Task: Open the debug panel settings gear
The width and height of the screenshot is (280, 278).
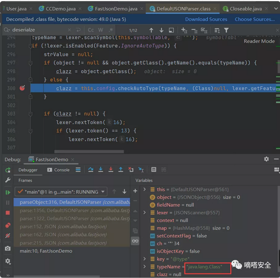Action: [266, 159]
